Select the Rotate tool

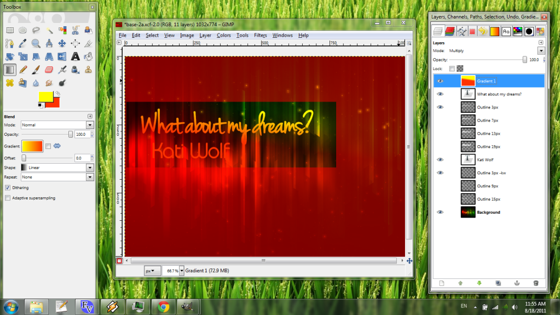point(10,56)
